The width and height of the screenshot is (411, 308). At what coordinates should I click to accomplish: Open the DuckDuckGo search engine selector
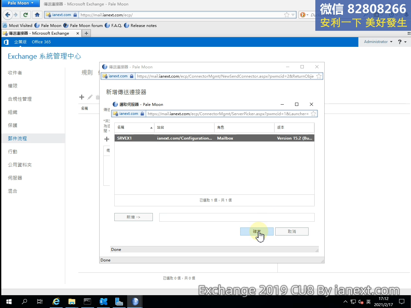click(304, 15)
